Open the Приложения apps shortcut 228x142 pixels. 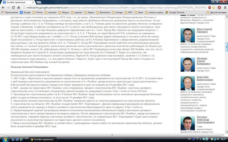pyautogui.click(x=10, y=12)
